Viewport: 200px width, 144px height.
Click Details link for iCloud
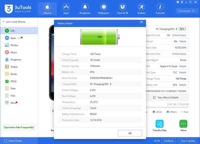[183, 41]
